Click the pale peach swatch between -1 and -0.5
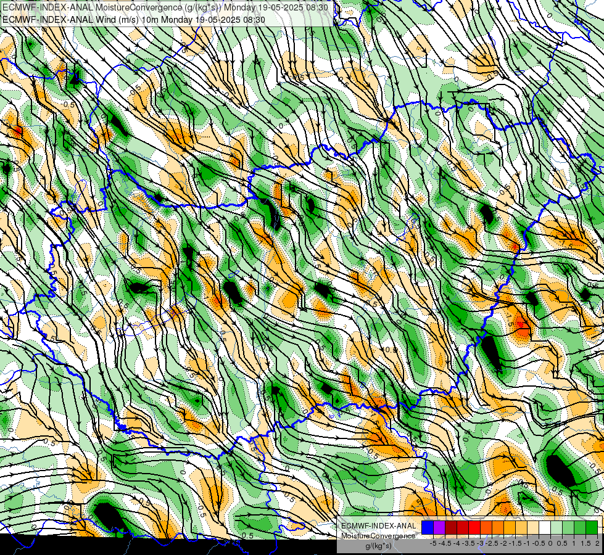The width and height of the screenshot is (604, 555). [x=533, y=527]
